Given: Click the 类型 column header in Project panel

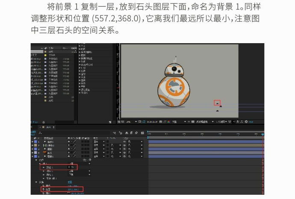Looking at the screenshot, I should click(50, 48).
